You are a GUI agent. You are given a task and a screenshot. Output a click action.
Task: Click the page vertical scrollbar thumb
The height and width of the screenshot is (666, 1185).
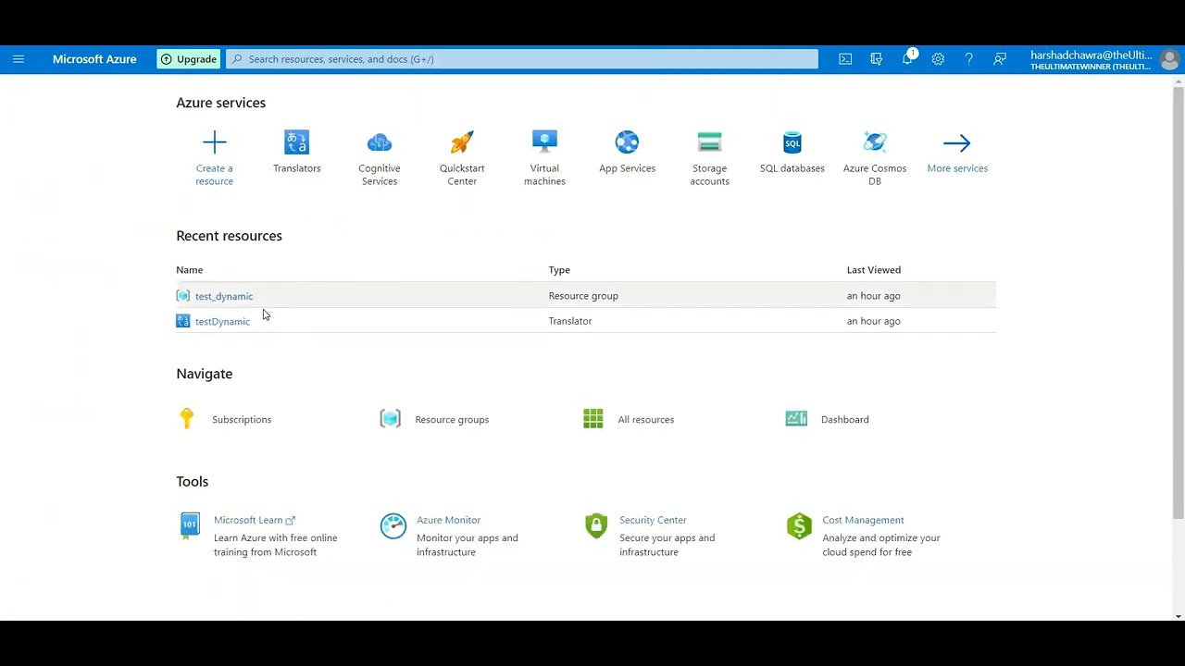pos(1179,302)
